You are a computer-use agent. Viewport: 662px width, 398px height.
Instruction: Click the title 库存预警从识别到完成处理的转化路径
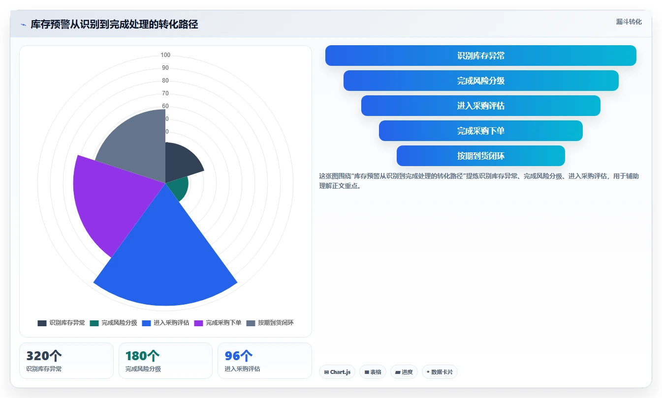tap(114, 25)
